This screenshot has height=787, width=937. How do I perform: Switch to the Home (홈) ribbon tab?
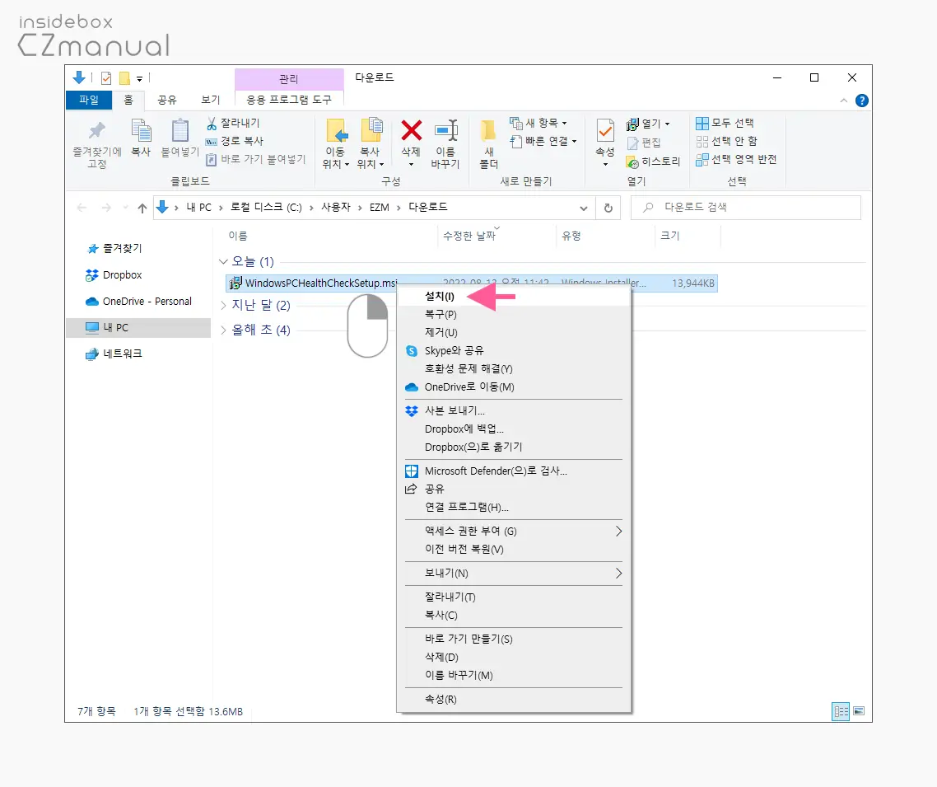click(x=128, y=100)
